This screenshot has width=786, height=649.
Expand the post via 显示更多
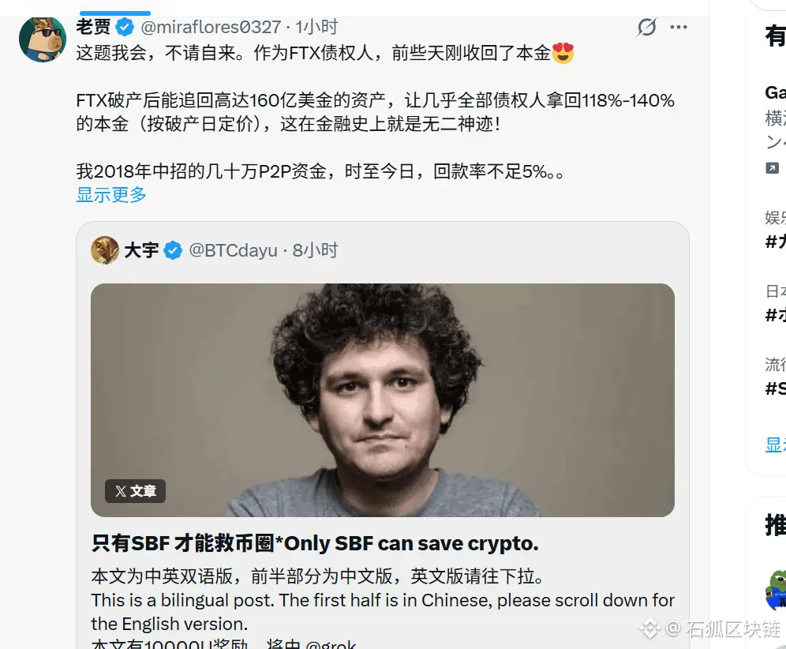point(111,194)
